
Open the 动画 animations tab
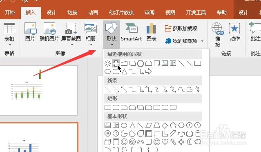93,13
